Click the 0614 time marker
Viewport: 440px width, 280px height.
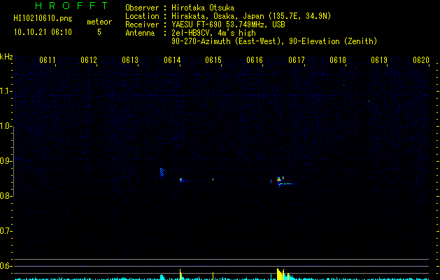click(172, 60)
